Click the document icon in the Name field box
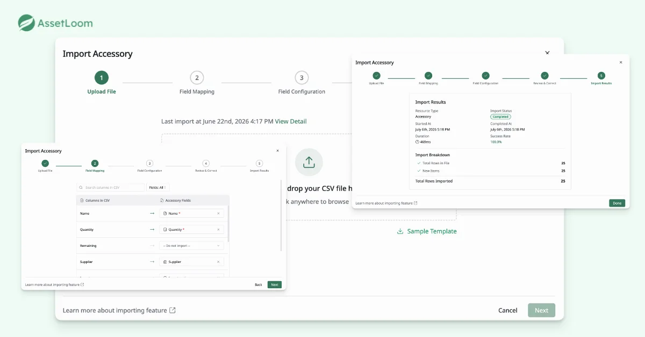 tap(165, 214)
